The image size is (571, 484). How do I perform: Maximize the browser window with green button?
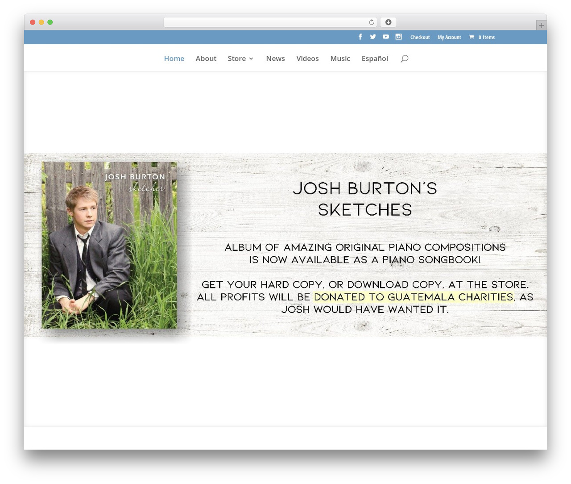(x=50, y=22)
